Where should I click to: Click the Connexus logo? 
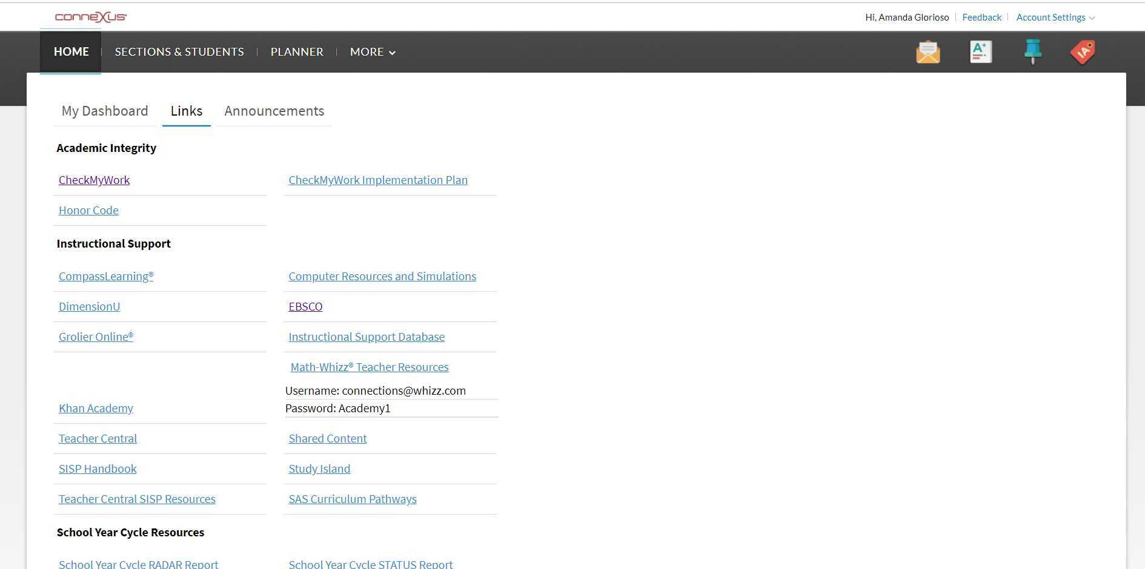[x=90, y=16]
